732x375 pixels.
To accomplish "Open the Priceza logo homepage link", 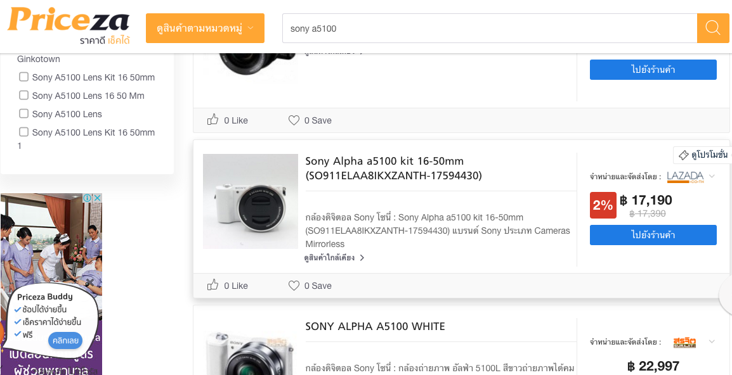I will (69, 25).
